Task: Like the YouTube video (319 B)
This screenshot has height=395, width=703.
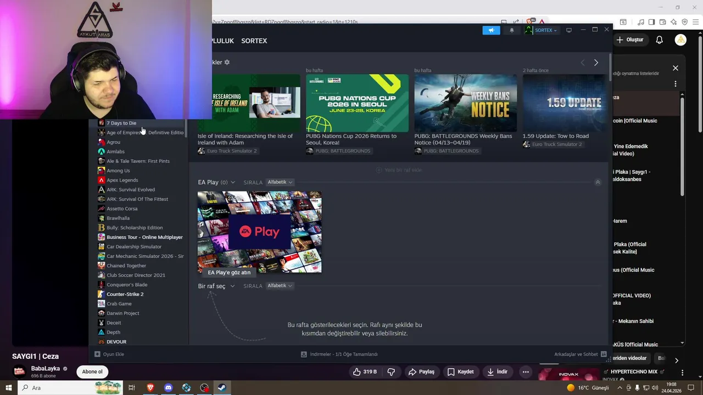Action: click(365, 372)
